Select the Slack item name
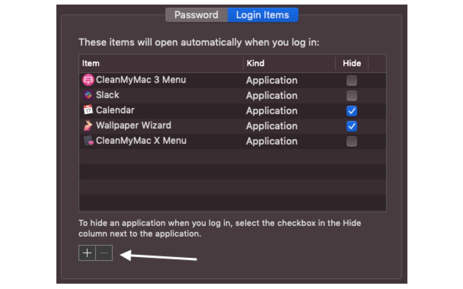 (107, 95)
